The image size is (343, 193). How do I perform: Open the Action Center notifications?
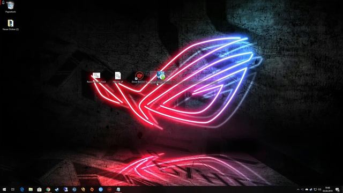tap(338, 189)
